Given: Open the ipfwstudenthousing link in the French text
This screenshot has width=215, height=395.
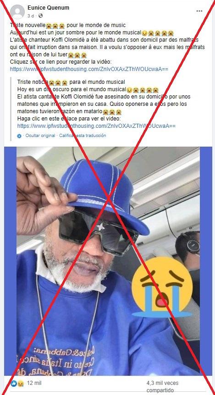Looking at the screenshot, I should pyautogui.click(x=89, y=69).
